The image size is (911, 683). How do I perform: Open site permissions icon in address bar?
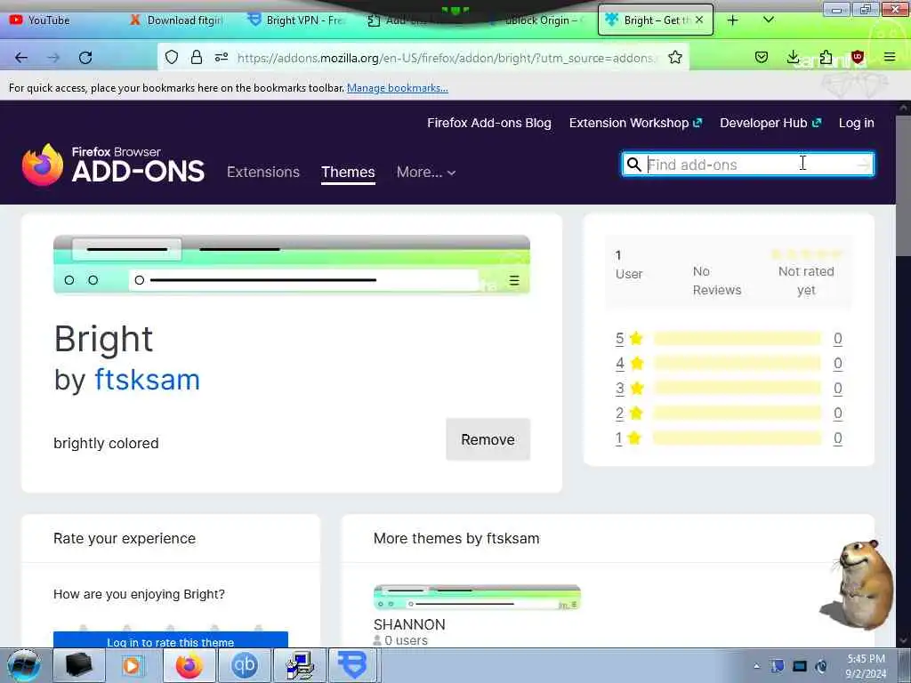pyautogui.click(x=222, y=57)
